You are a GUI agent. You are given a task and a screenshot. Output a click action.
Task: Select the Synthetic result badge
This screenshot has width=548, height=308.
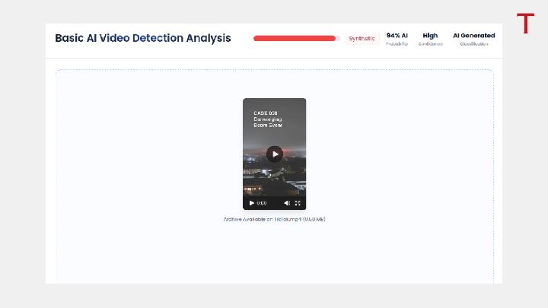362,39
